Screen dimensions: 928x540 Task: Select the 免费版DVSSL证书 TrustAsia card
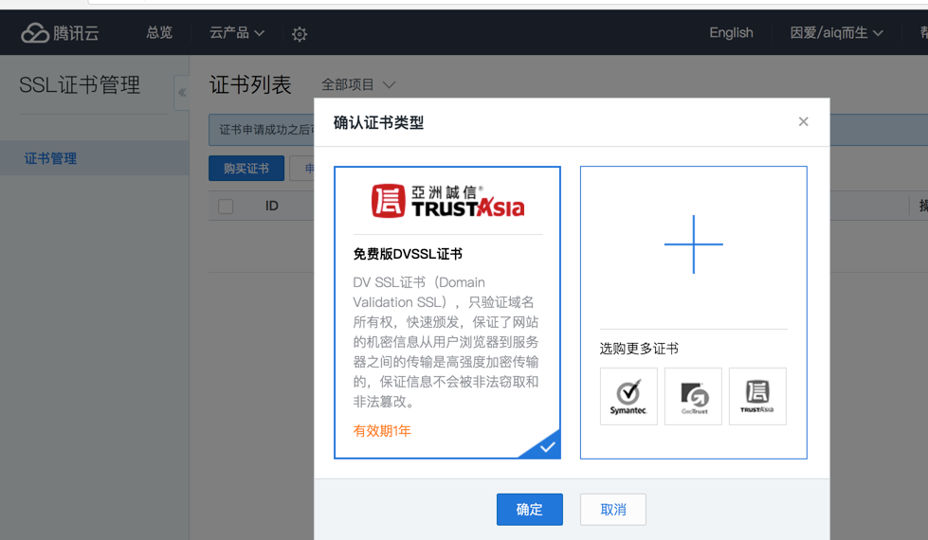[x=447, y=313]
